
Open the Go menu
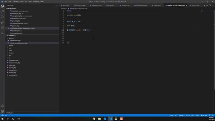[x=26, y=2]
